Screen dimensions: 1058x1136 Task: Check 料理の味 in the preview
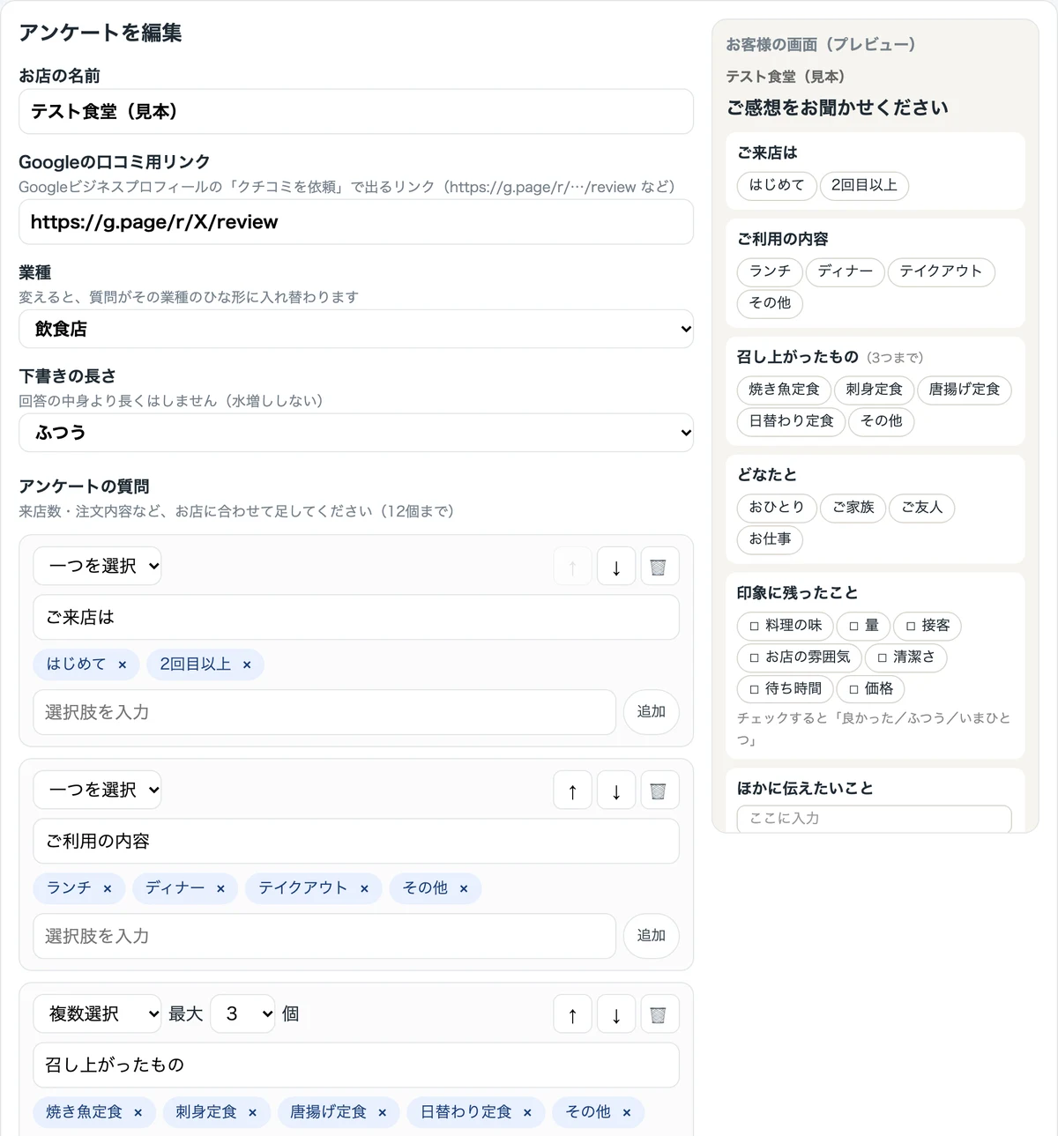tap(785, 626)
